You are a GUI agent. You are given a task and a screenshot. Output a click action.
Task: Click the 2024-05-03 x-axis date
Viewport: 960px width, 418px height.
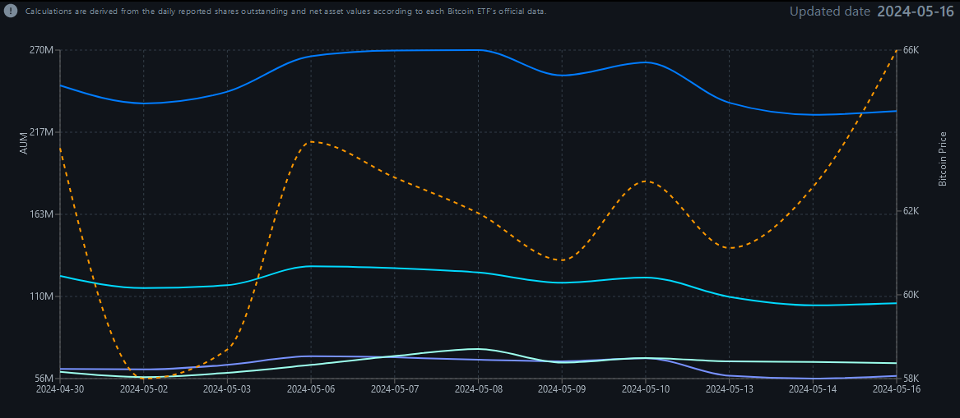pyautogui.click(x=227, y=388)
